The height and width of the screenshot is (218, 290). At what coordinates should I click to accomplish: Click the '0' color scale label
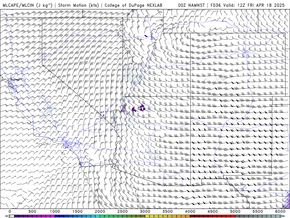point(10,211)
